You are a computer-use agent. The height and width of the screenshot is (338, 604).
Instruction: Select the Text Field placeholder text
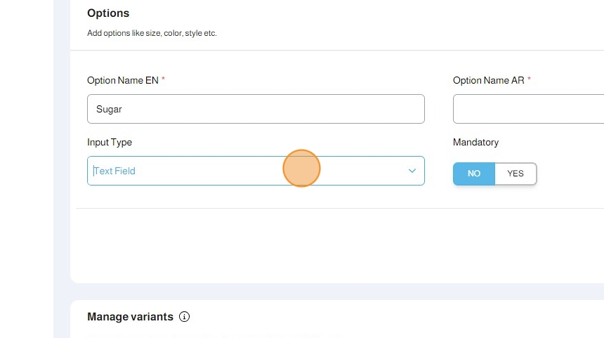point(115,171)
